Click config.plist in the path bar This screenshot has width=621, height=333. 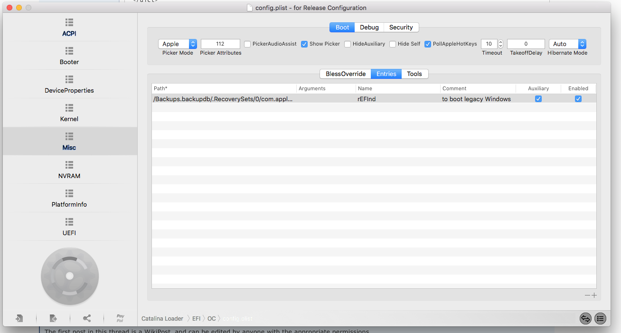click(238, 319)
